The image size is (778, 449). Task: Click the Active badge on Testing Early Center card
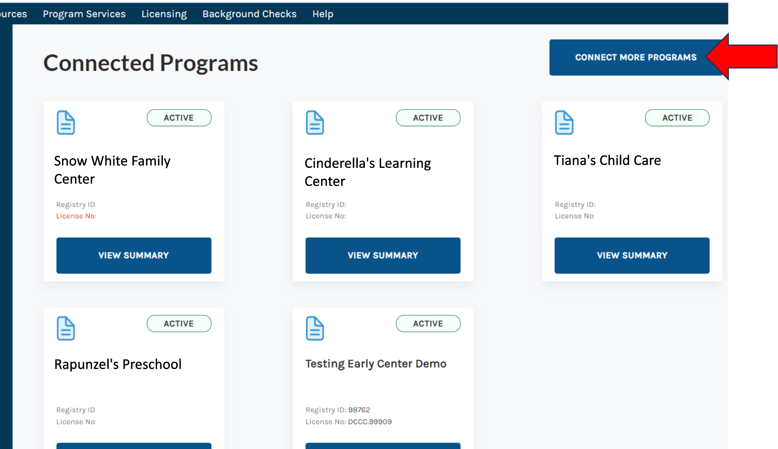428,324
